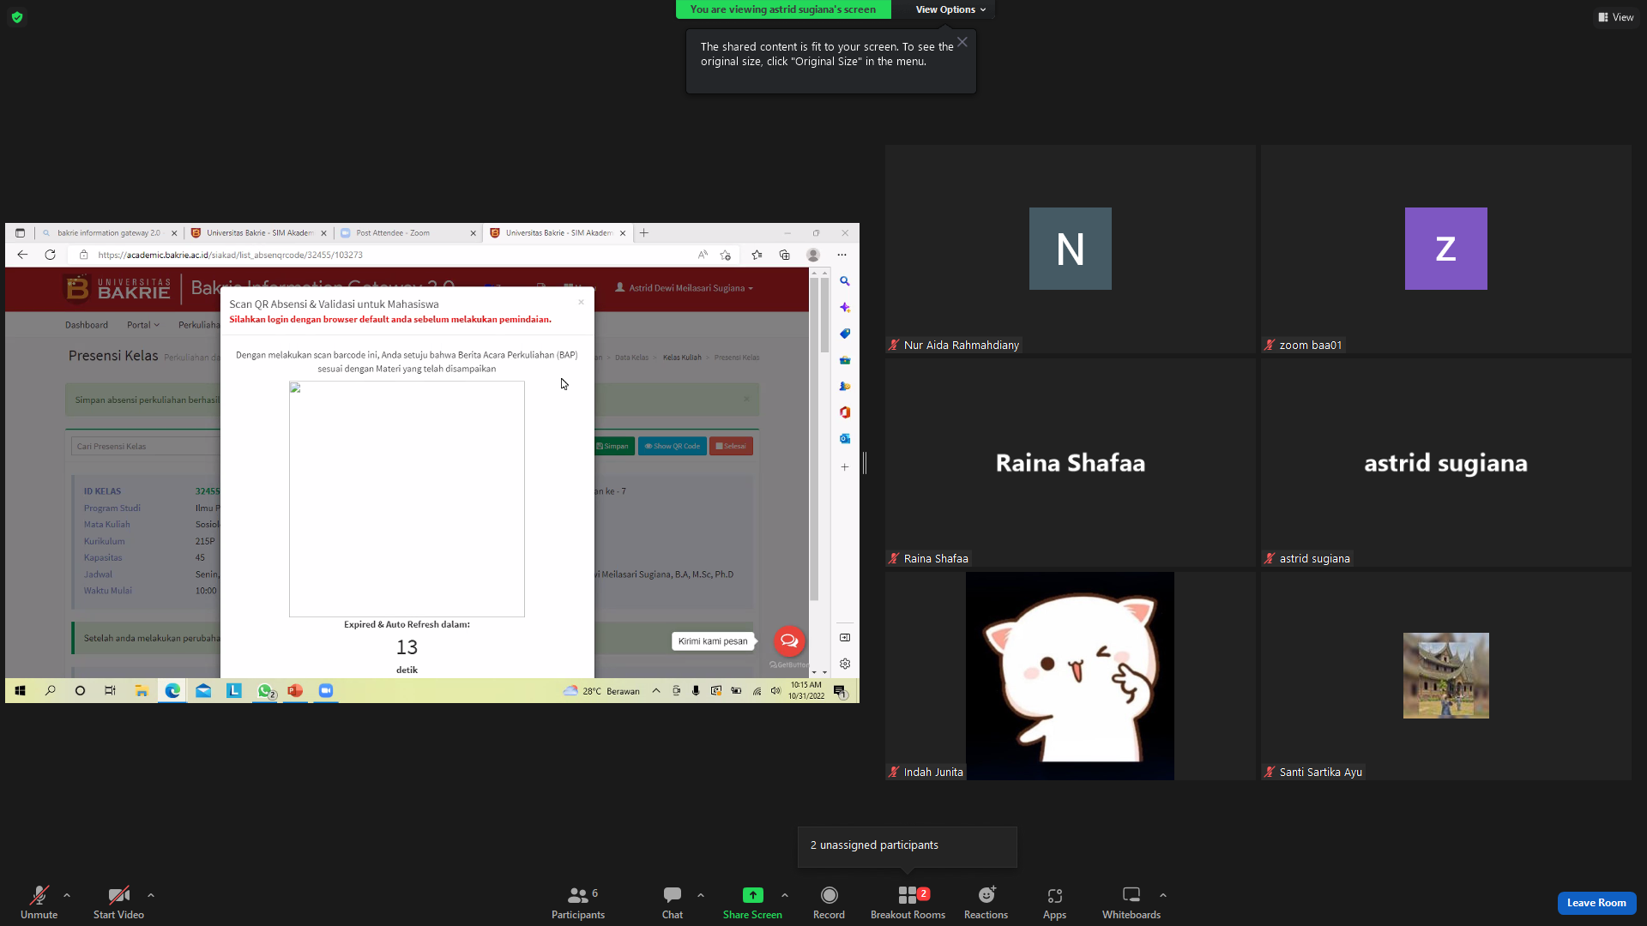This screenshot has height=926, width=1647.
Task: Click the Kelas Kuliah breadcrumb link
Action: click(x=682, y=358)
